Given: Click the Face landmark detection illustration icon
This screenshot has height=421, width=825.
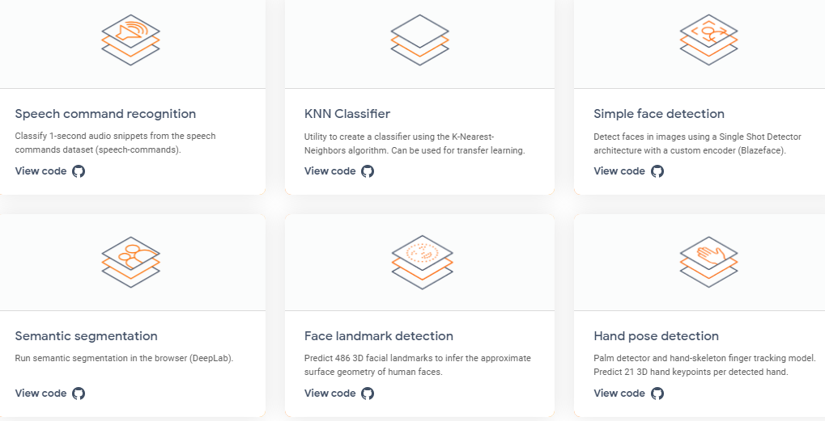Looking at the screenshot, I should point(419,262).
